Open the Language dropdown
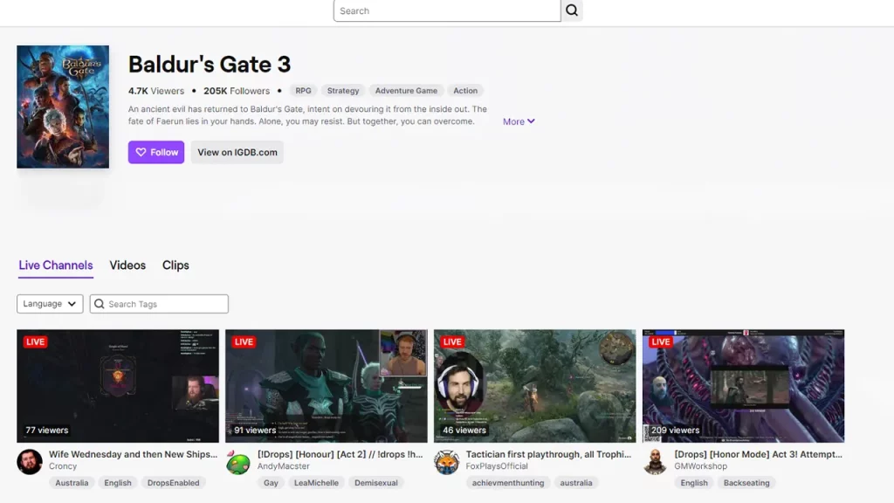This screenshot has width=894, height=503. [x=50, y=304]
